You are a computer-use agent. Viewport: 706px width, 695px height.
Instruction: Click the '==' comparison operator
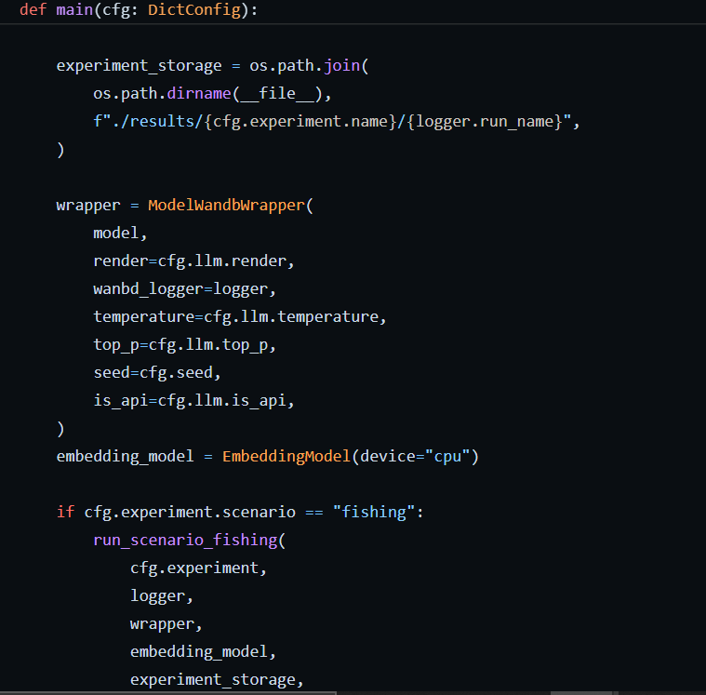[x=314, y=513]
